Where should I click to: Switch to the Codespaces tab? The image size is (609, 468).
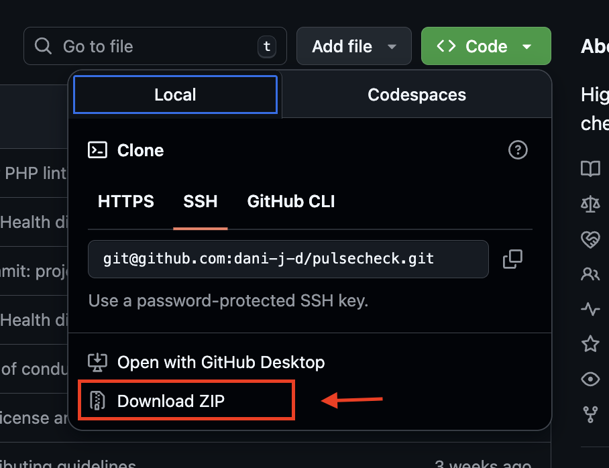tap(417, 95)
